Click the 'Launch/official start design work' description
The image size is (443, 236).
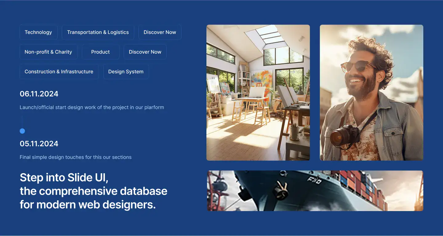92,107
